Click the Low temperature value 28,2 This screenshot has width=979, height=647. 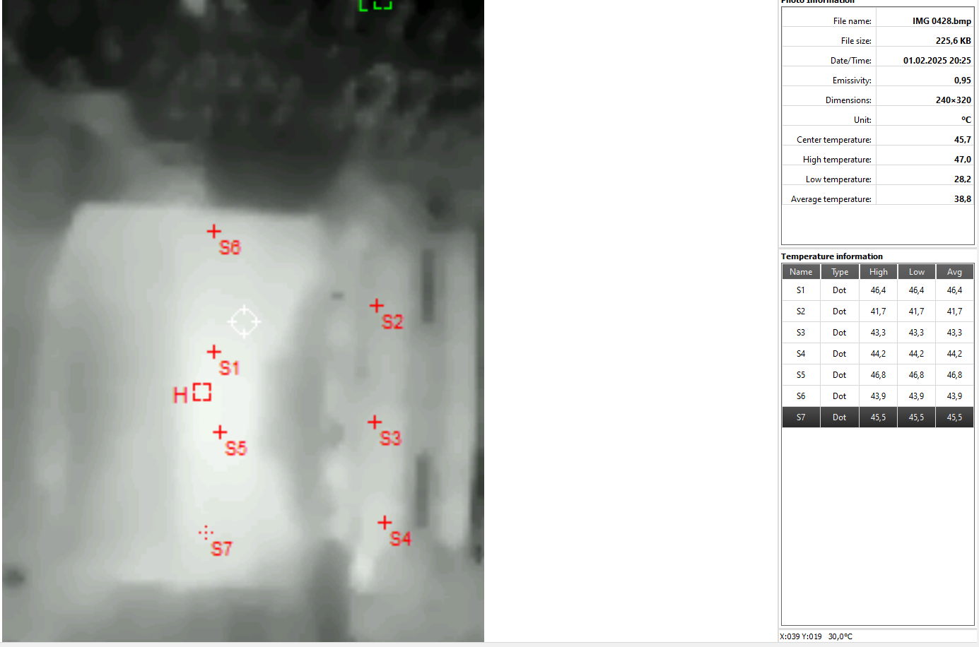962,179
